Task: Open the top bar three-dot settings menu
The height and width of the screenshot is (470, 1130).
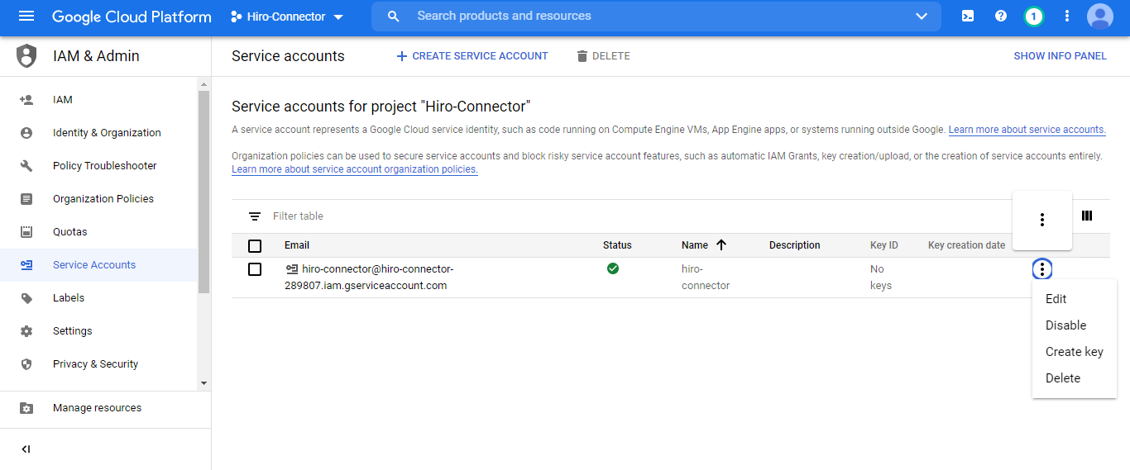Action: pos(1067,17)
